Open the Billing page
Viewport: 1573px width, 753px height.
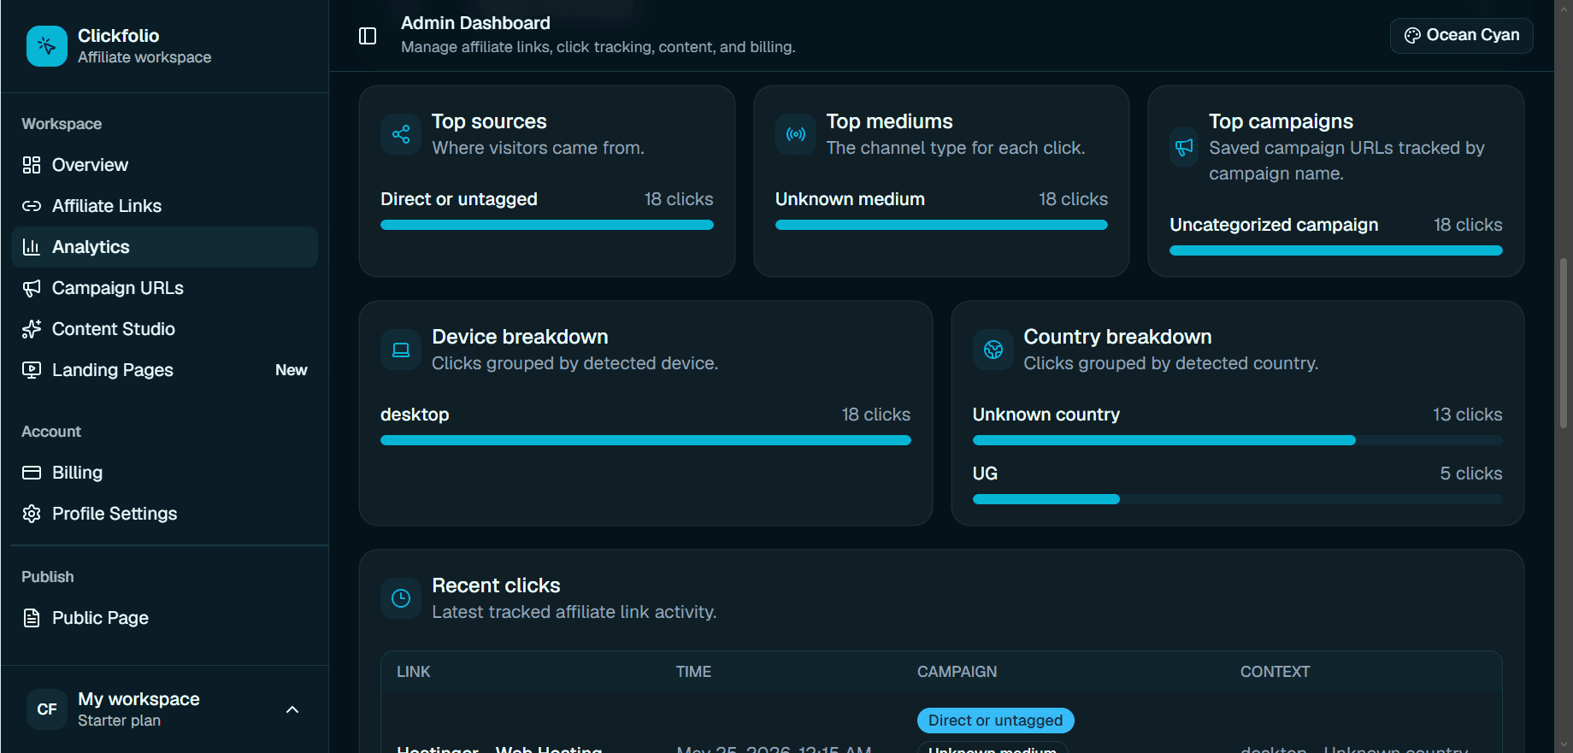click(165, 473)
